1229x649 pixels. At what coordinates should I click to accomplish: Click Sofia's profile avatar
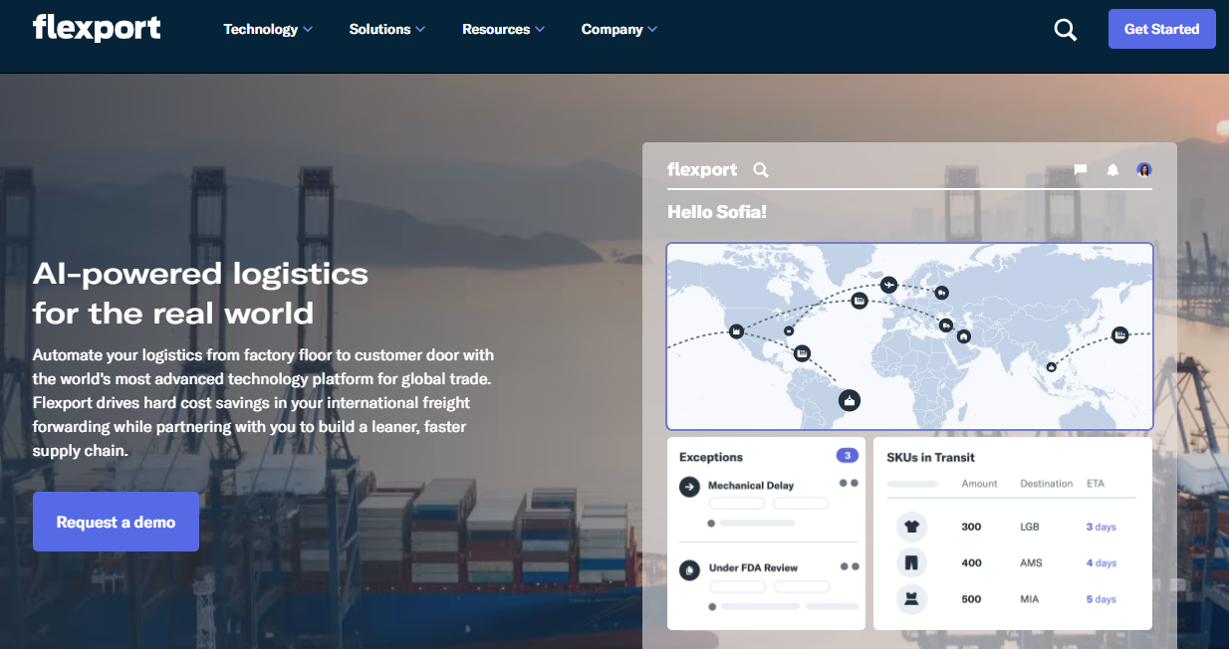click(1144, 170)
